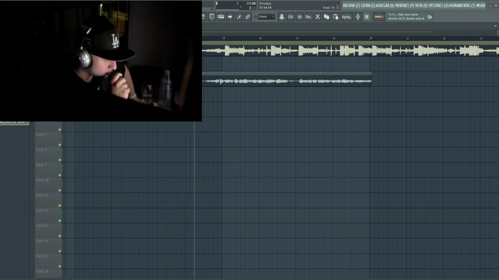The height and width of the screenshot is (280, 499).
Task: Click the (Prueba) project title text
Action: click(265, 3)
